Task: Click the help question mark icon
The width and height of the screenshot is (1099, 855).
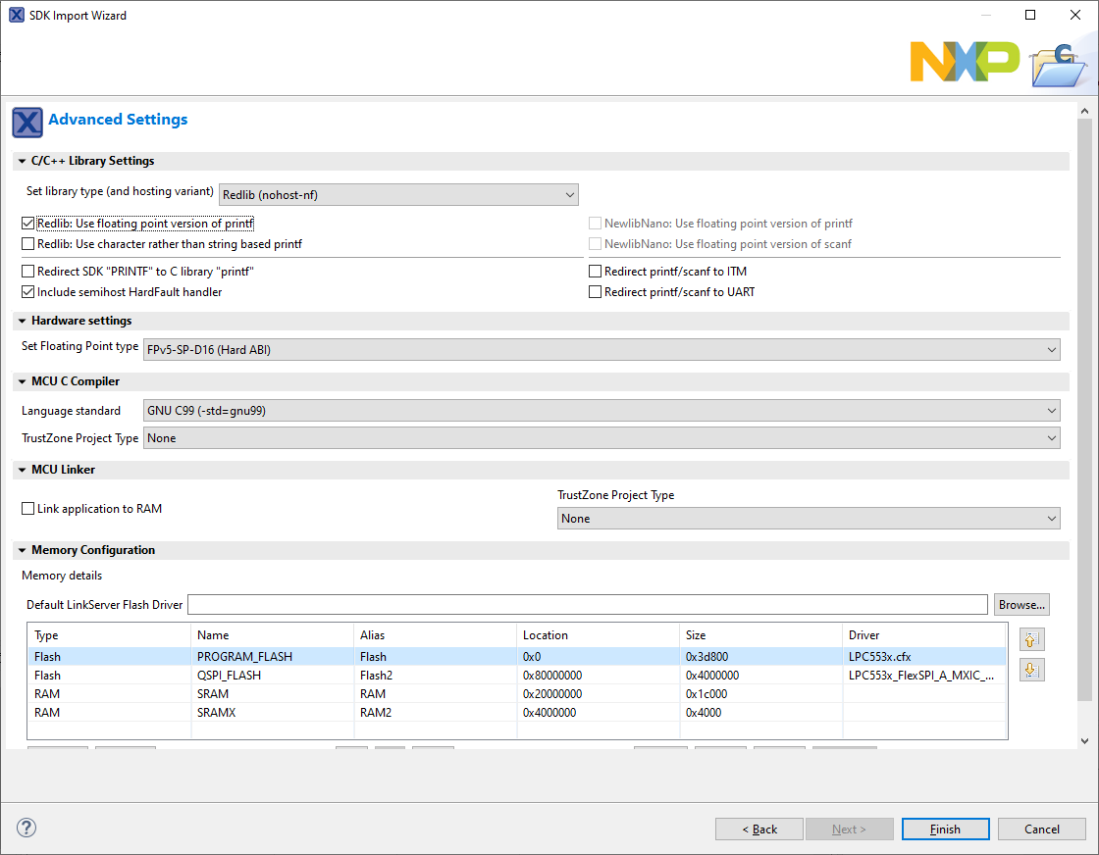Action: pyautogui.click(x=26, y=829)
